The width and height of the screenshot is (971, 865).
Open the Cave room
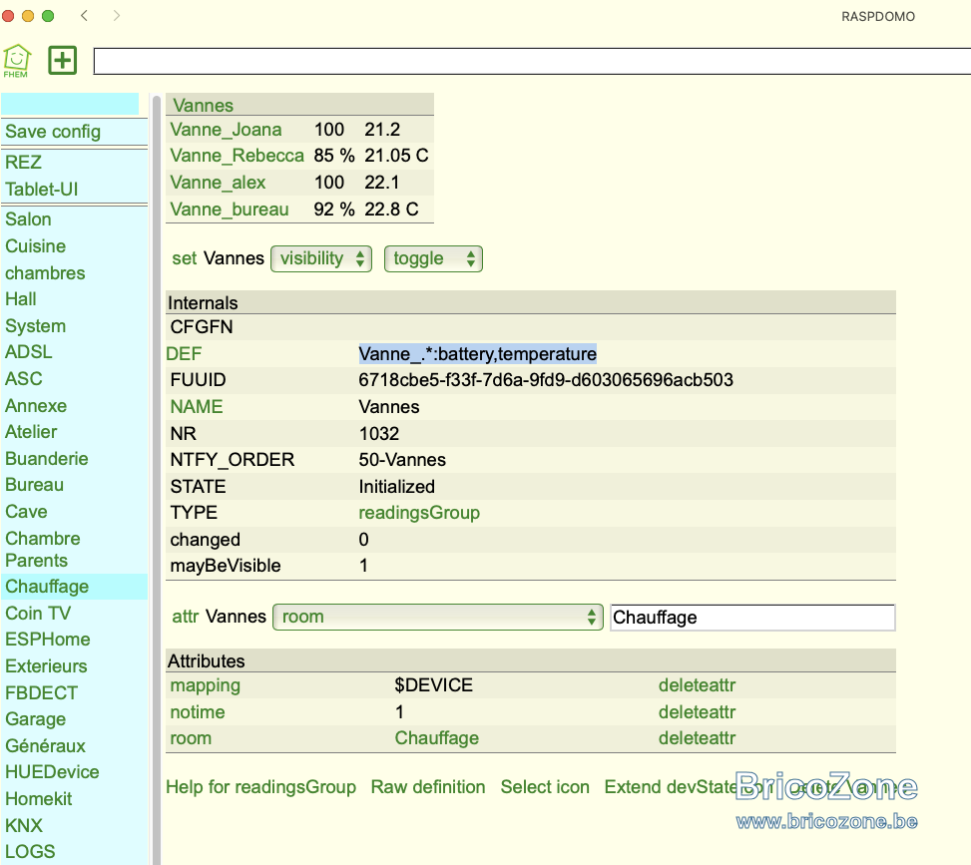pyautogui.click(x=26, y=512)
